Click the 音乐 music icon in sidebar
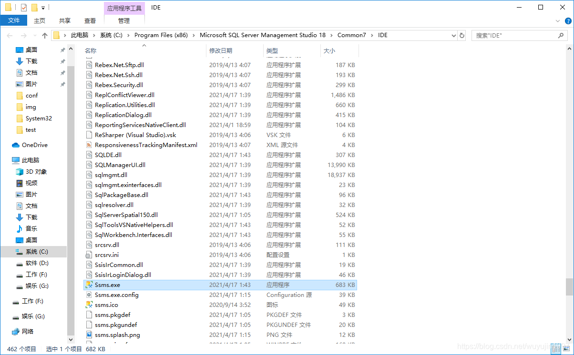This screenshot has height=355, width=574. tap(20, 228)
